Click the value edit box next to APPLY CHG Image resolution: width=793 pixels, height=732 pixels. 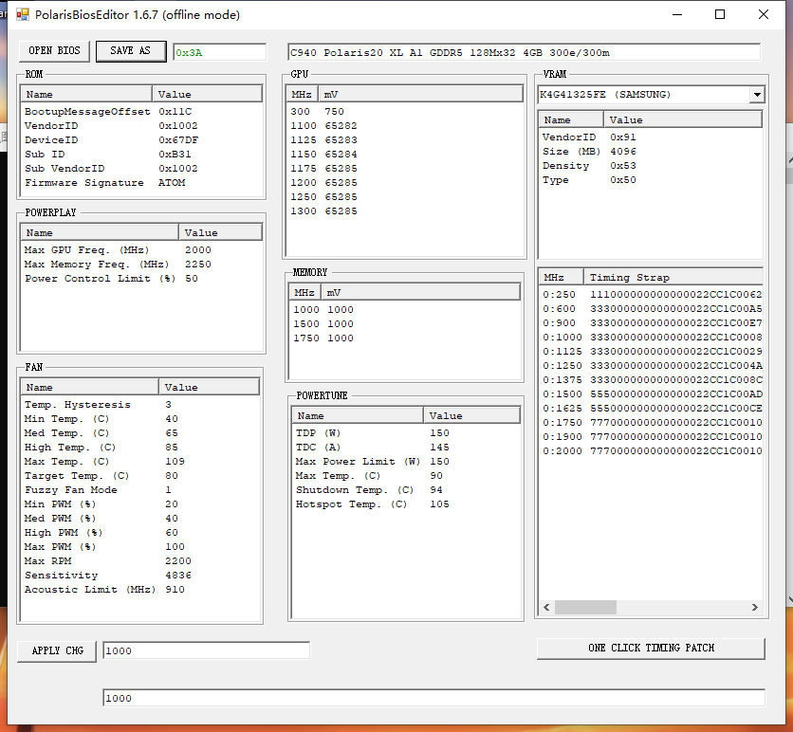point(207,650)
